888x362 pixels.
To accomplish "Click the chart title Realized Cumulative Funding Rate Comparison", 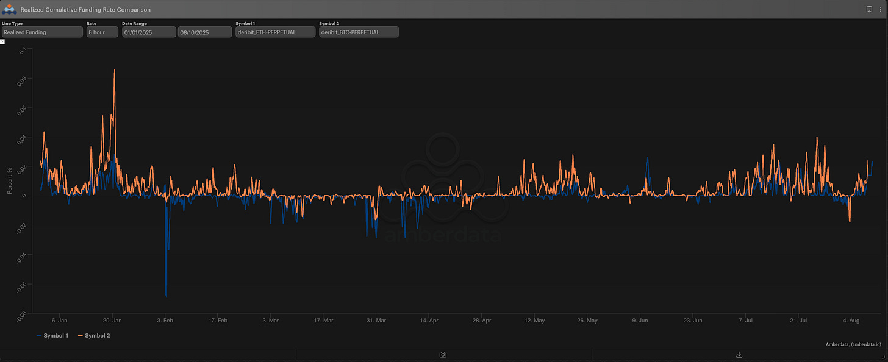I will pos(85,10).
